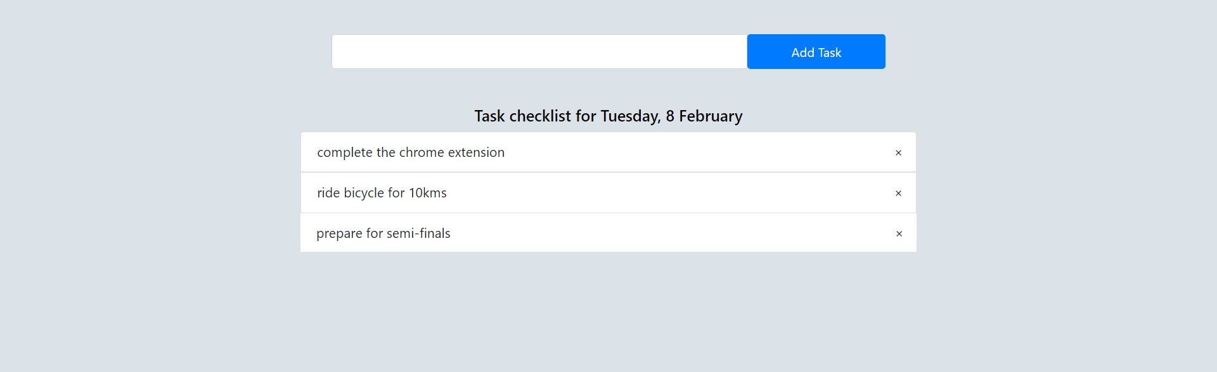This screenshot has width=1217, height=372.
Task: Click the Tuesday 8 February checklist heading
Action: [608, 116]
